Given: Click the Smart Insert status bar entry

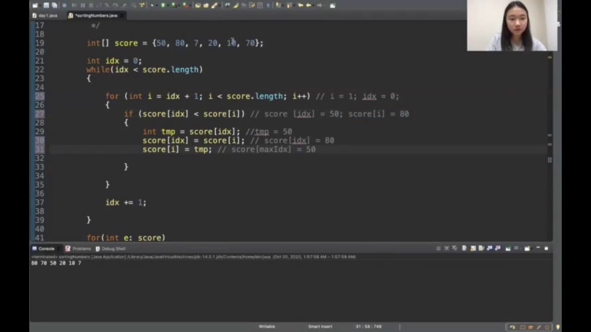Looking at the screenshot, I should coord(320,326).
